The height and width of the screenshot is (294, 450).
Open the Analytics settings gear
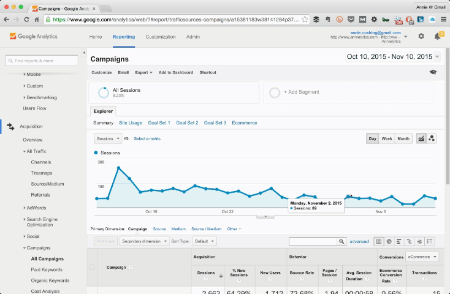click(x=421, y=37)
